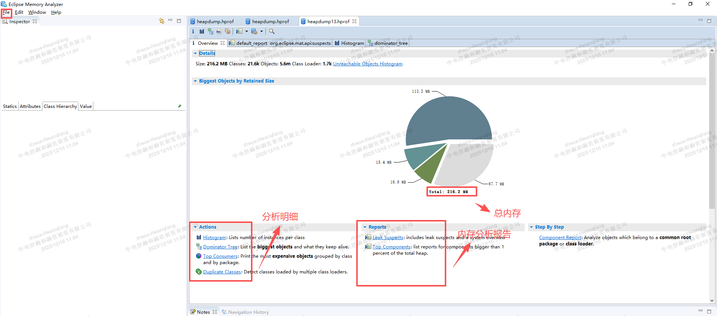
Task: Open the Window menu
Action: (x=37, y=12)
